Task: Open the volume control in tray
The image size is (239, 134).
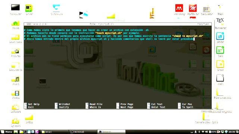Action: pos(207,132)
